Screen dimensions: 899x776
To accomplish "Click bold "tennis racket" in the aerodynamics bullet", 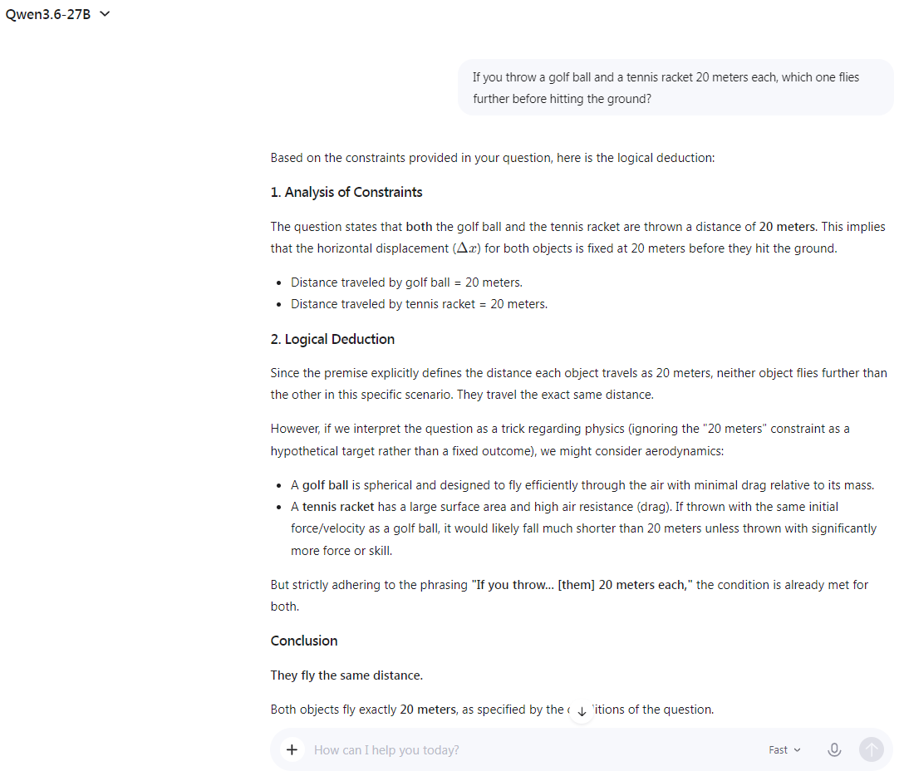I will [338, 507].
